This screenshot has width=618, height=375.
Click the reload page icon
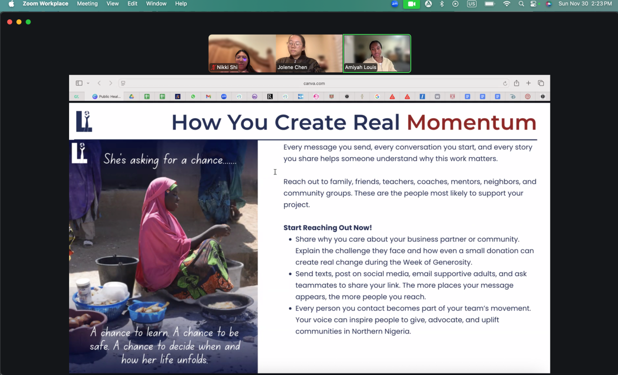[x=505, y=83]
